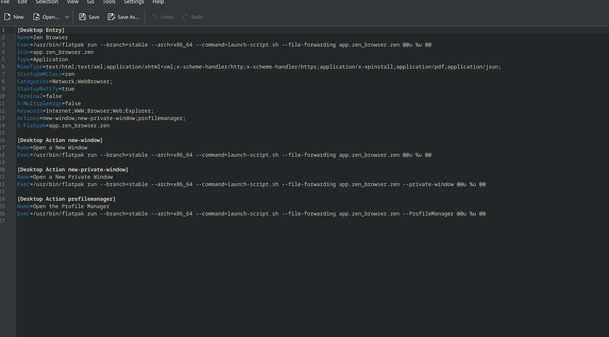This screenshot has height=337, width=609.
Task: Open the Edit menu
Action: [22, 2]
